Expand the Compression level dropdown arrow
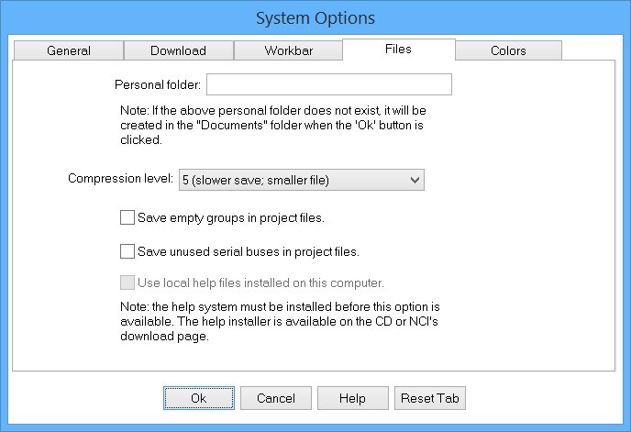Image resolution: width=631 pixels, height=432 pixels. (415, 180)
